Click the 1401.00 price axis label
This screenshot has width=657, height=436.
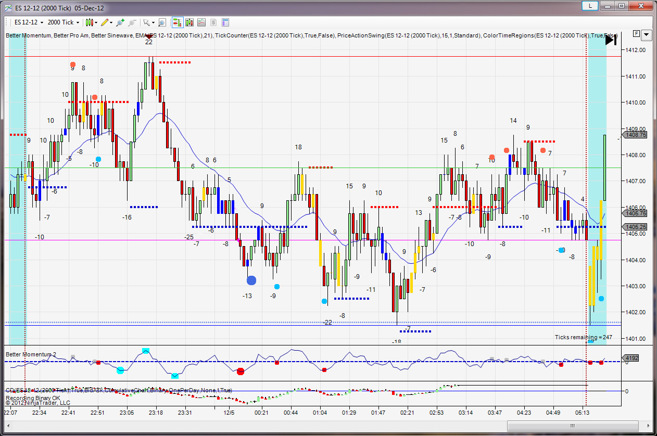tap(636, 339)
